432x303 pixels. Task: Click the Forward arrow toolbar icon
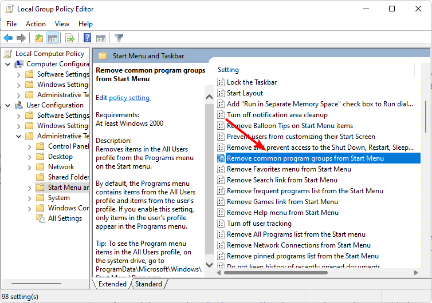[21, 38]
